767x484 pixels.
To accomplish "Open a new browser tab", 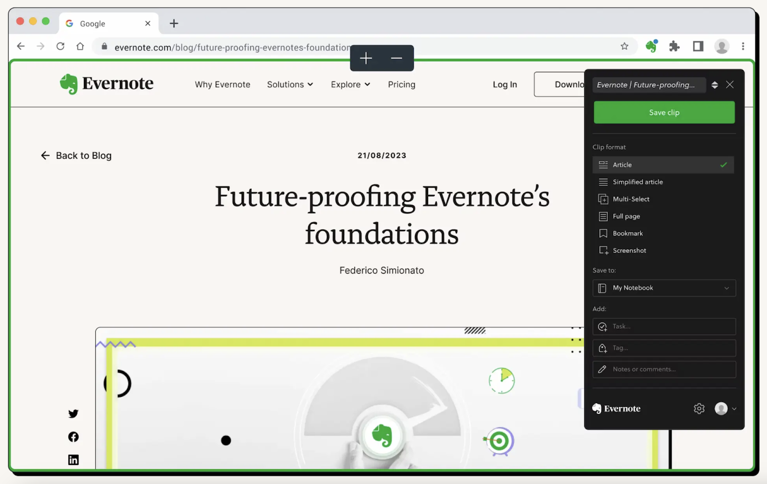I will pyautogui.click(x=174, y=23).
